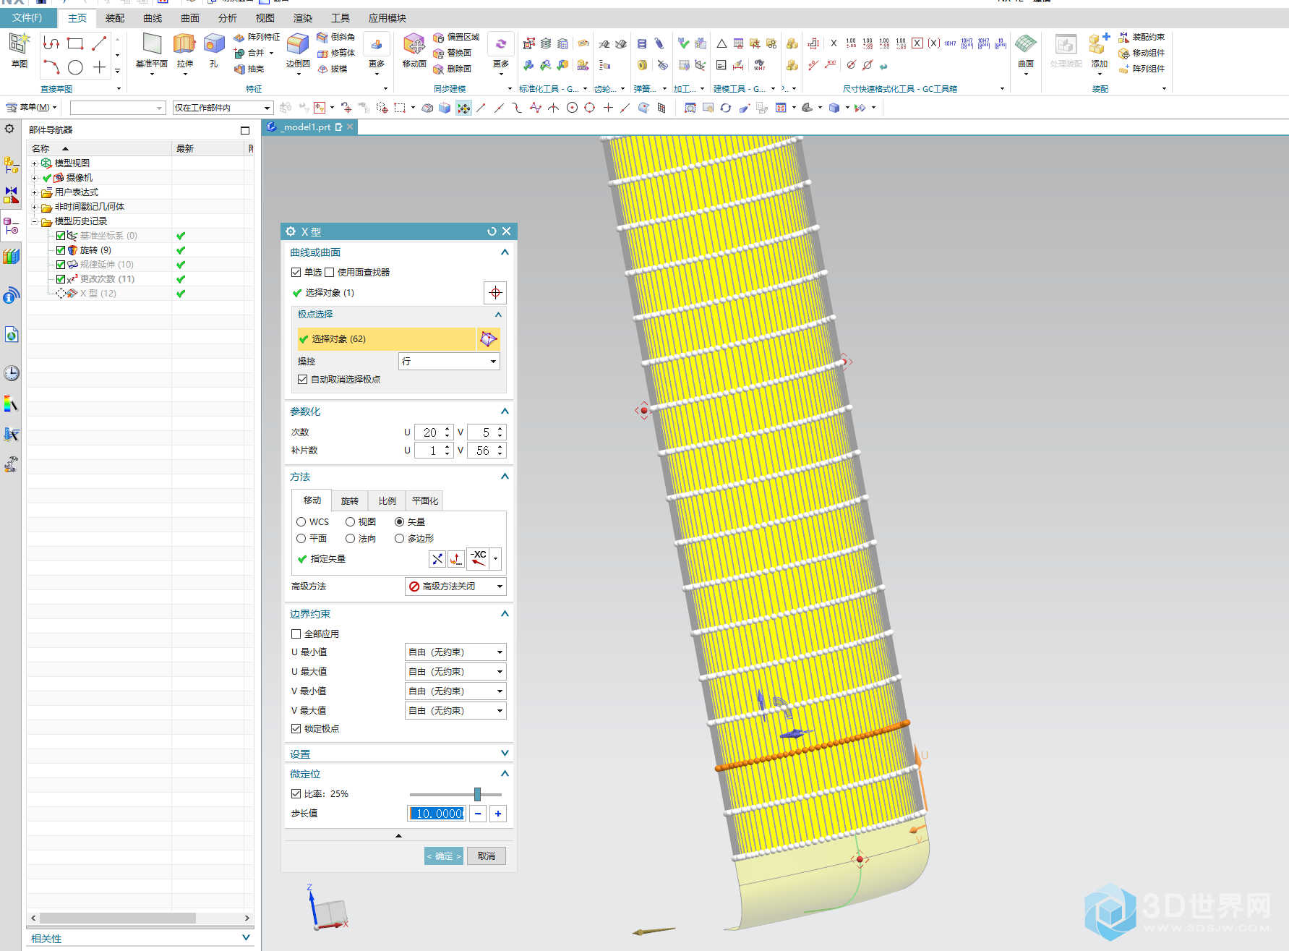This screenshot has width=1289, height=951.
Task: Open the U 最小值 constraint dropdown
Action: click(x=455, y=652)
